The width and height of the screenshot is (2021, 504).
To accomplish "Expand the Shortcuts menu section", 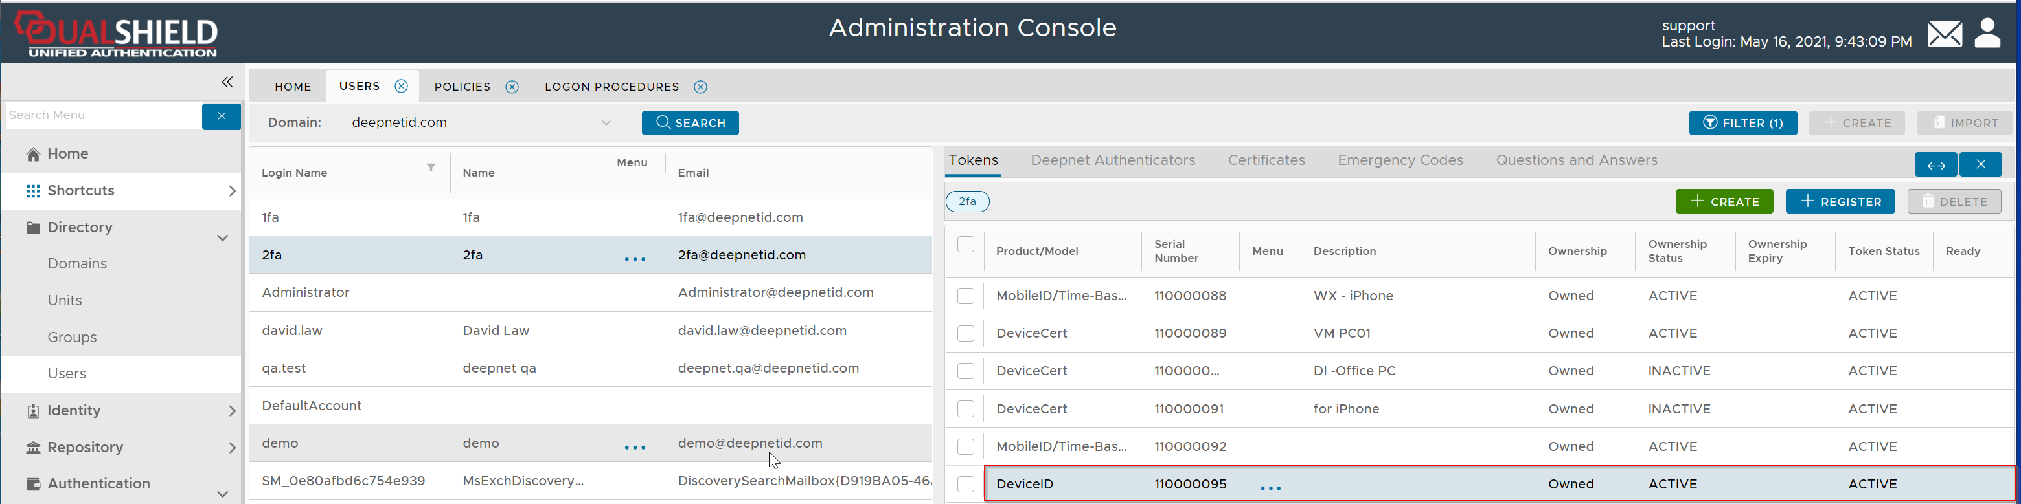I will coord(122,192).
